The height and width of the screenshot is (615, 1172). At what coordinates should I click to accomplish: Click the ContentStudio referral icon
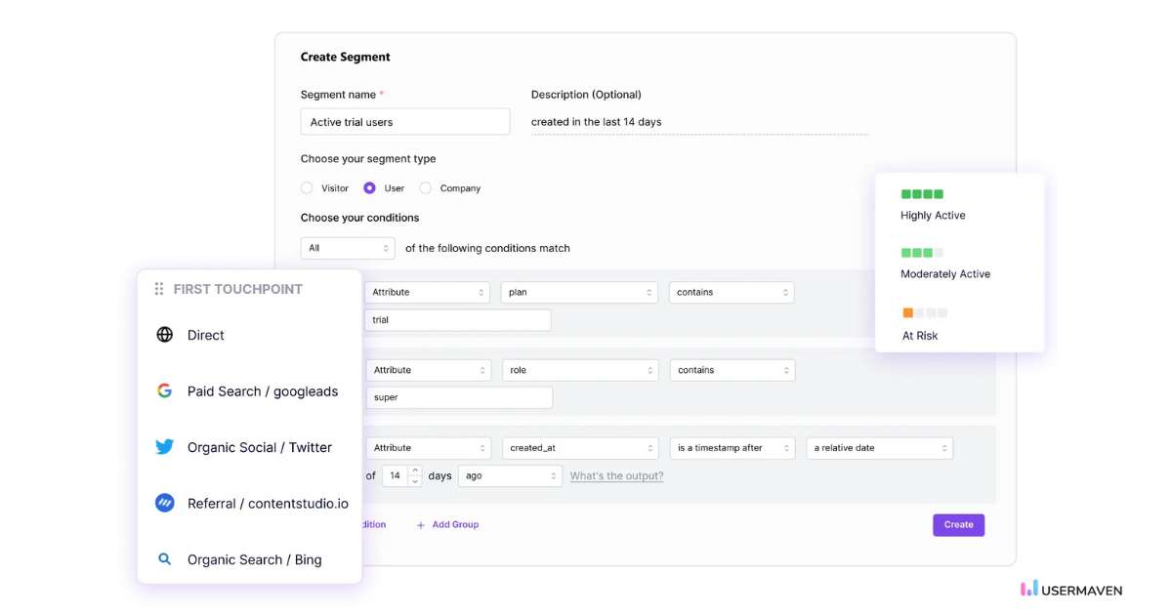[x=165, y=504]
